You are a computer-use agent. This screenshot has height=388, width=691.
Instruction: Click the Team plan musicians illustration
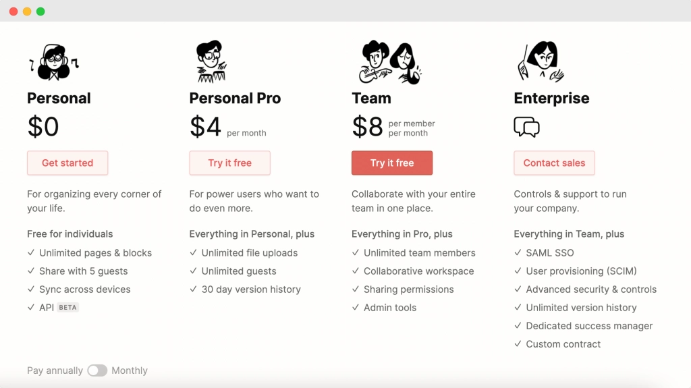[x=391, y=62]
